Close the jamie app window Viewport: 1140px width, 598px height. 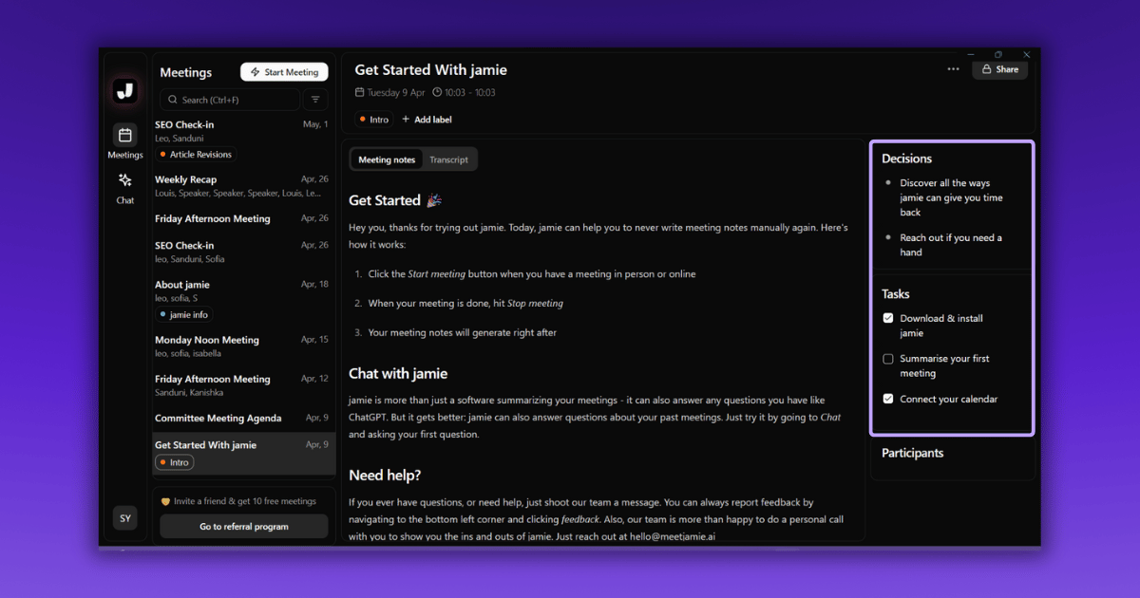coord(1026,55)
